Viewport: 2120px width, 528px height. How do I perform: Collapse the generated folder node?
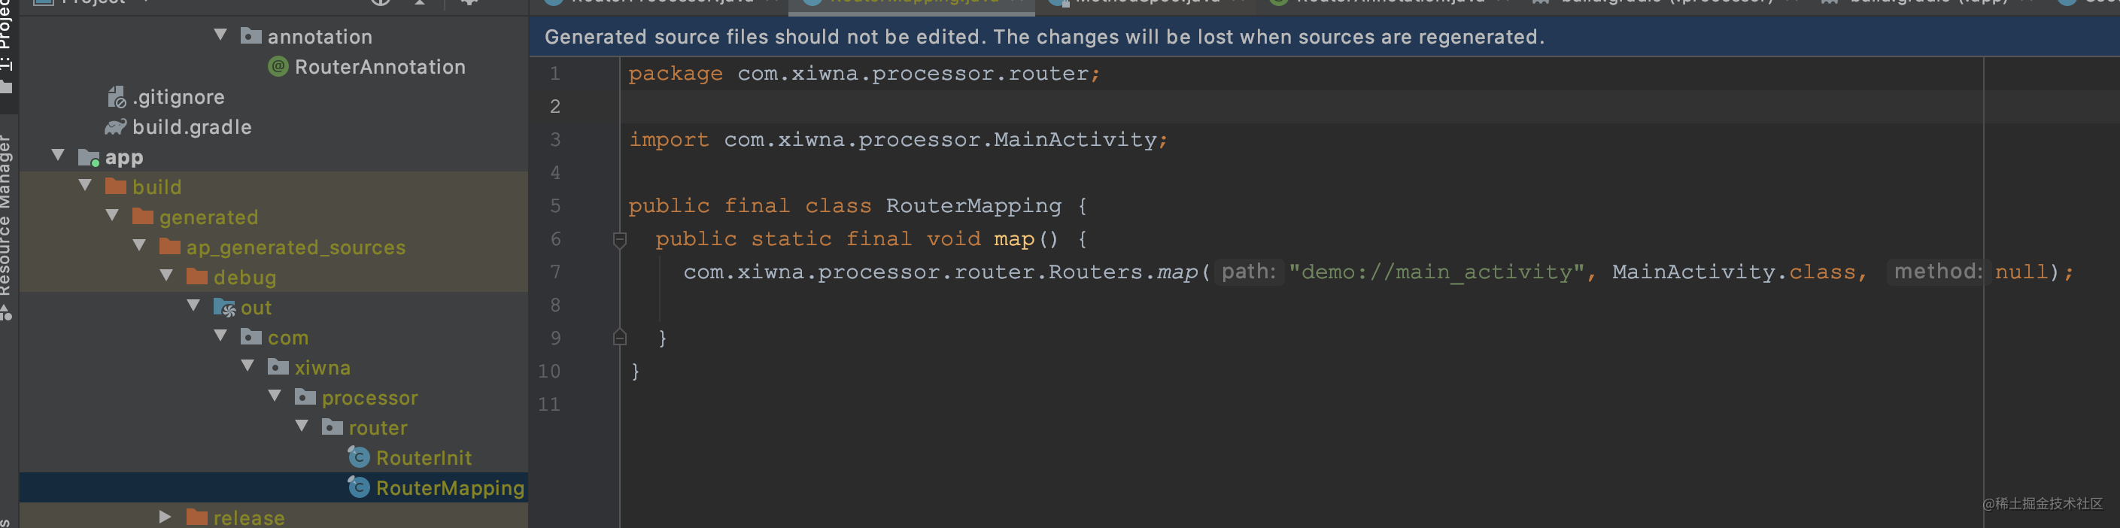point(113,215)
